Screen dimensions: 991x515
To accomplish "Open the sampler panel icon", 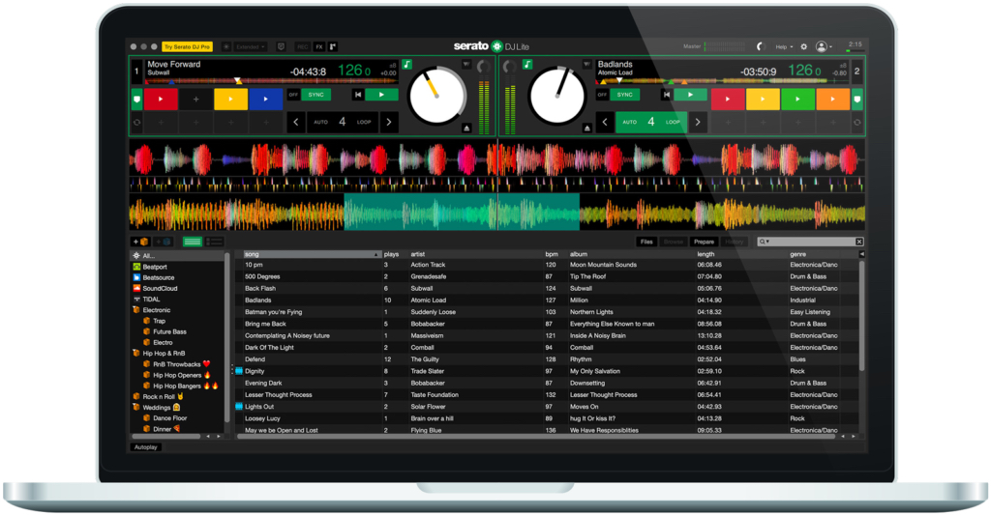I will click(x=333, y=46).
